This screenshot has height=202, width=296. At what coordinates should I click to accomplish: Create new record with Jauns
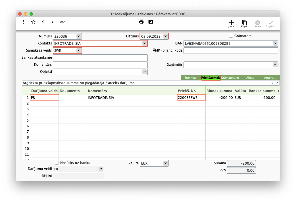231,24
